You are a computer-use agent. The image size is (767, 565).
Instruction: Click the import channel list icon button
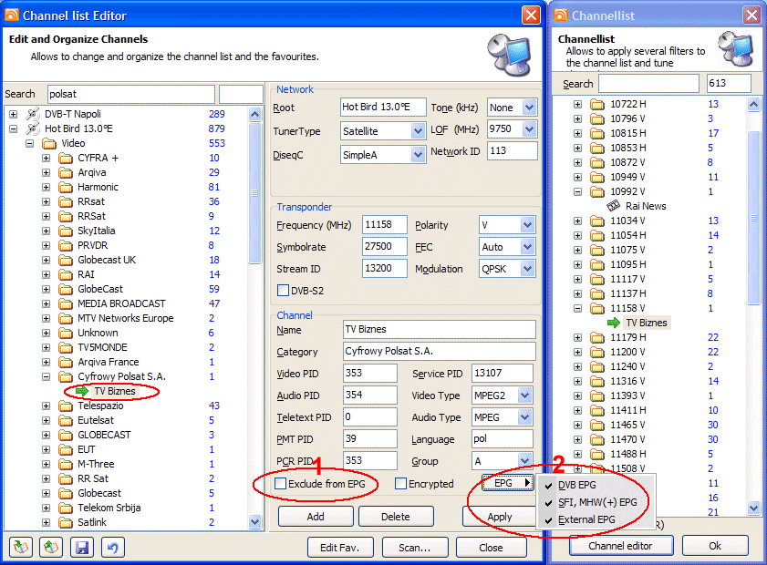[x=21, y=547]
